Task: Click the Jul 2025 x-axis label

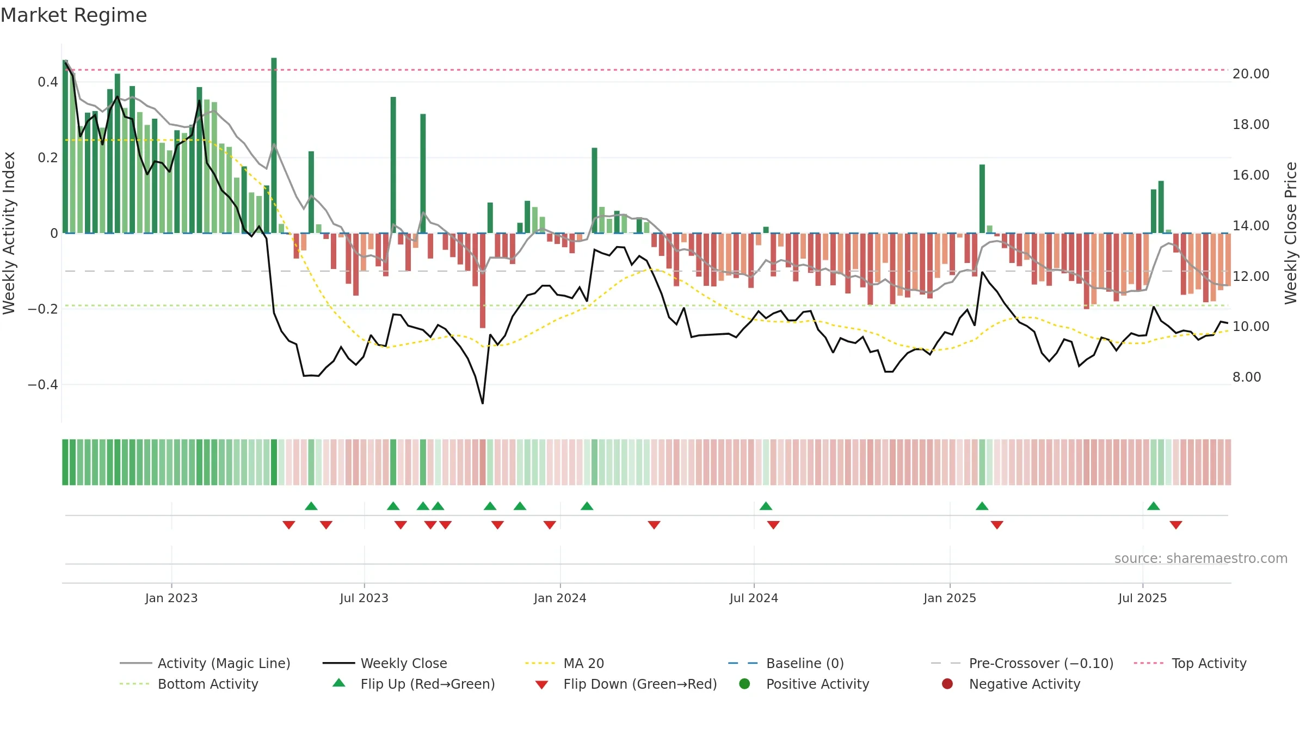Action: pyautogui.click(x=1143, y=598)
